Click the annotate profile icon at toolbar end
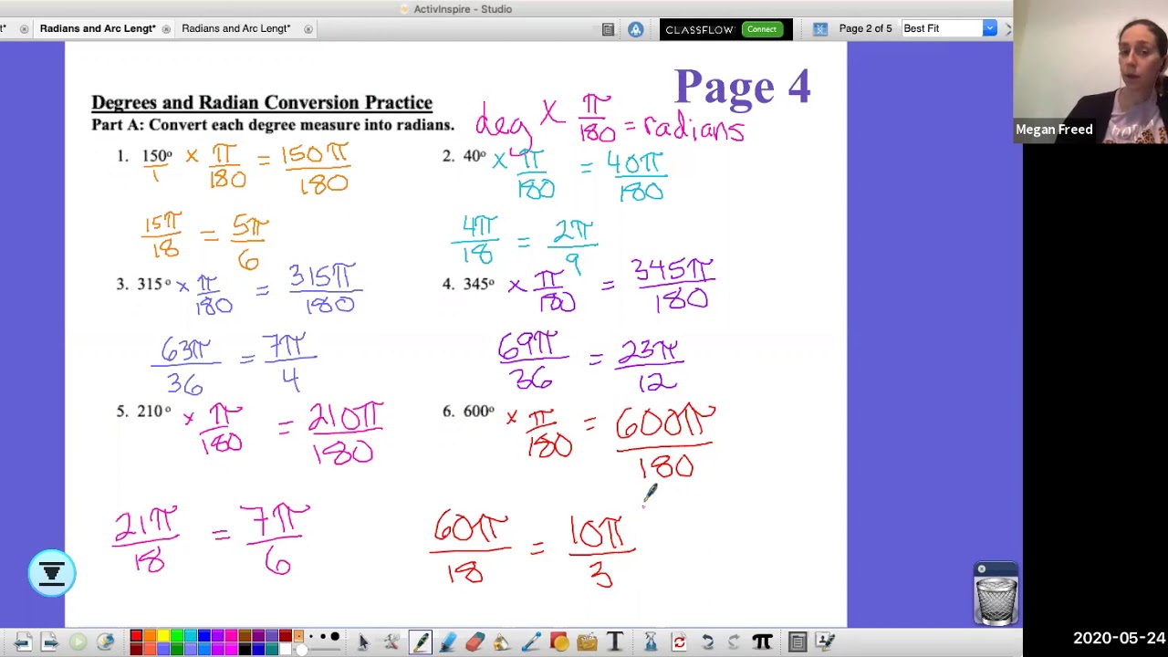 pos(825,642)
